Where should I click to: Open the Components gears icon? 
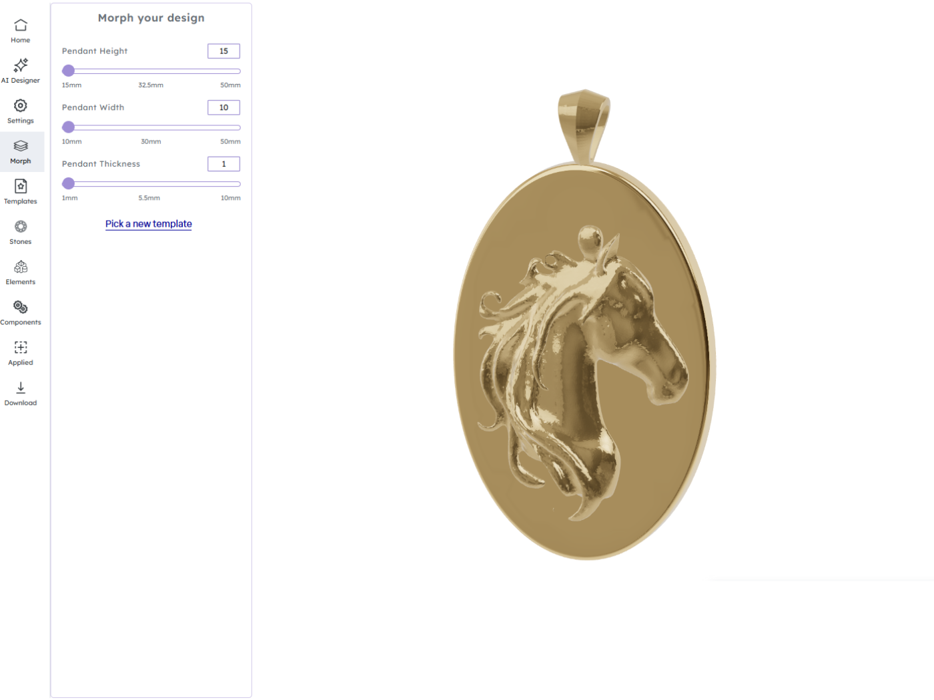(21, 307)
